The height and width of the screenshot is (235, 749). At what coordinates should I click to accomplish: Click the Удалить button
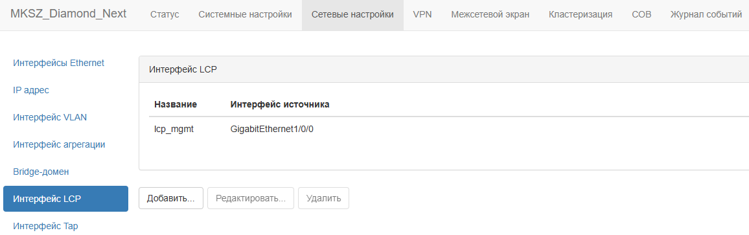tap(323, 198)
